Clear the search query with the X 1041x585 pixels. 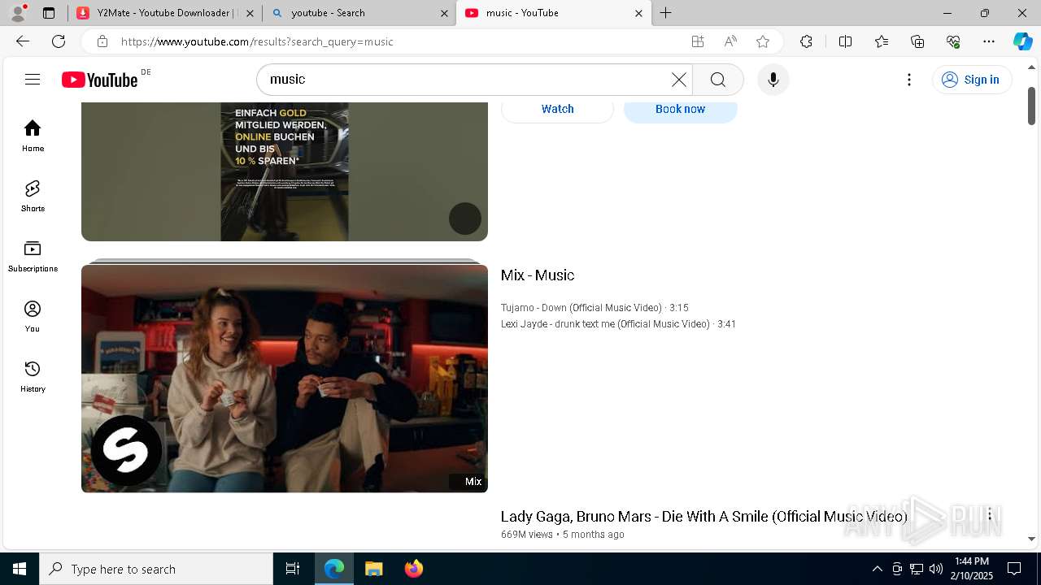tap(679, 80)
